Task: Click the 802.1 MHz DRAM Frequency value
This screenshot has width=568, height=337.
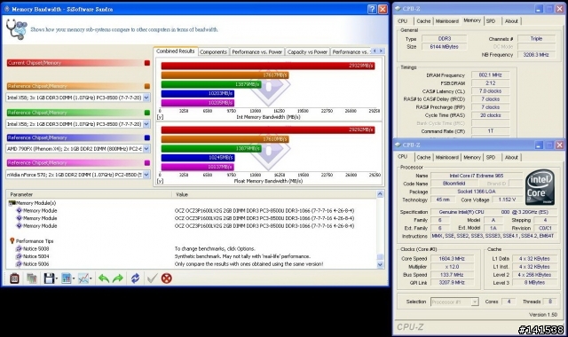Action: tap(490, 74)
